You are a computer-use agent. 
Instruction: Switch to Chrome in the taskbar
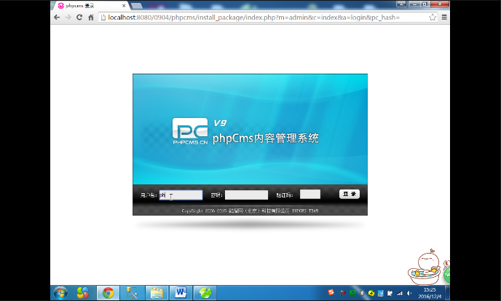(108, 293)
